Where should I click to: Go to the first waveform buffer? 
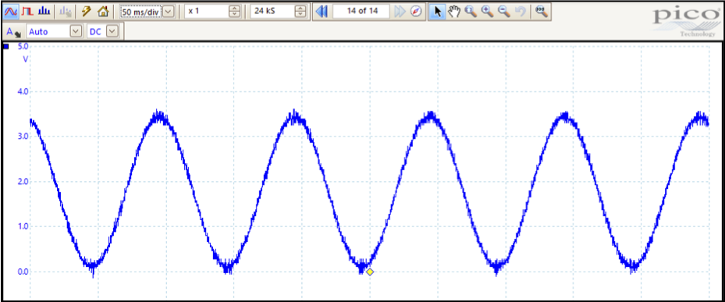pos(322,11)
